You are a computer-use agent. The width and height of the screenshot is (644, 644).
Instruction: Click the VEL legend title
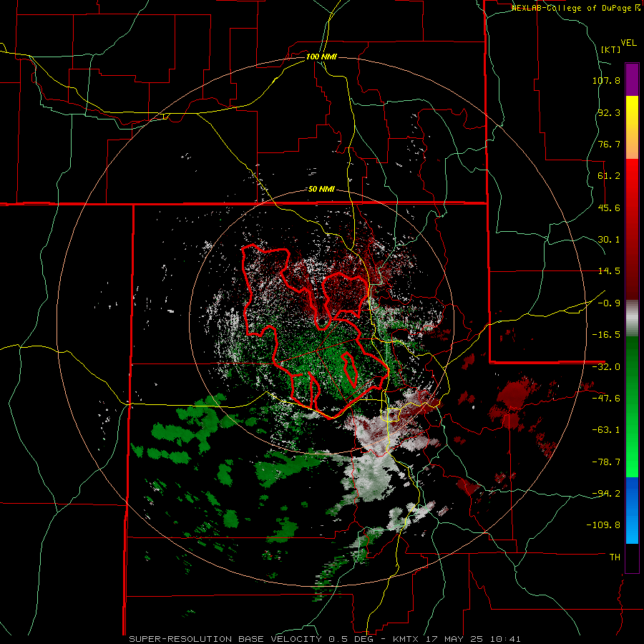628,43
